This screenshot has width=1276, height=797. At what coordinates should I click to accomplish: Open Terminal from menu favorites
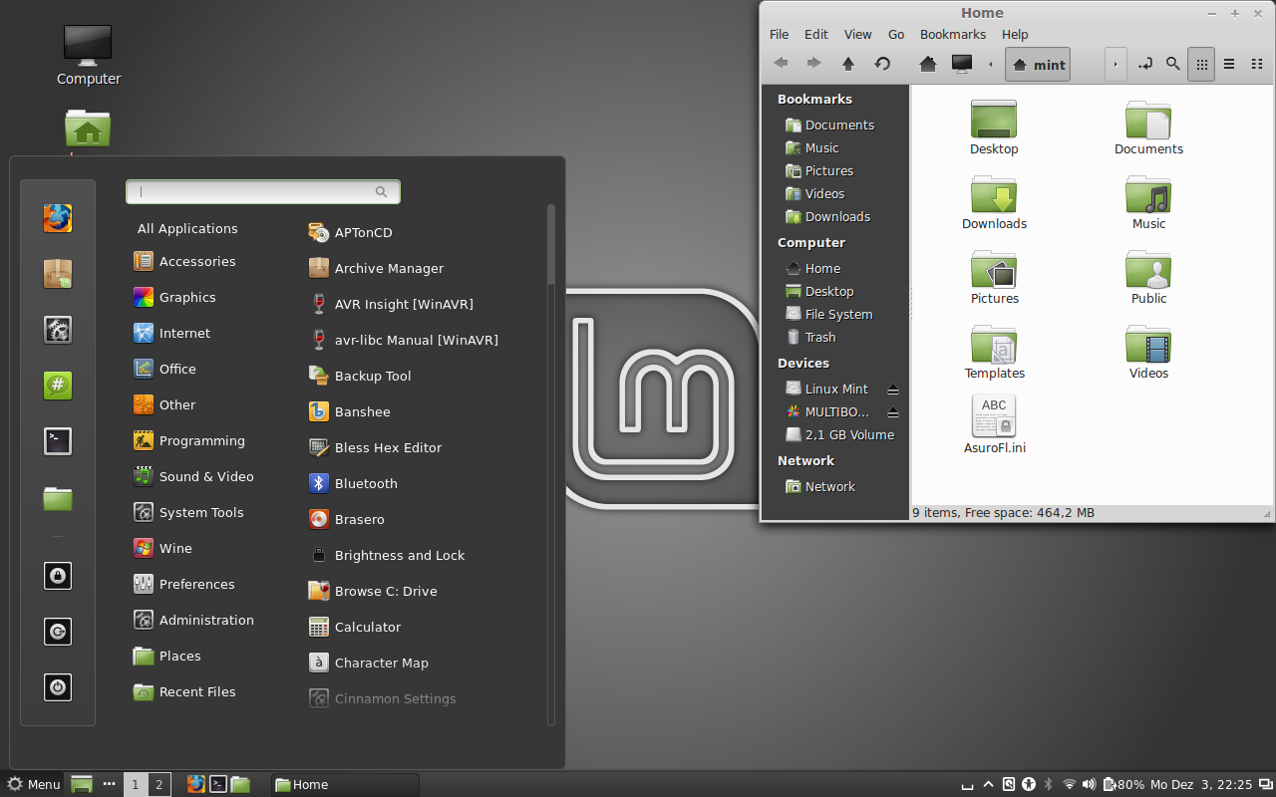pos(58,441)
